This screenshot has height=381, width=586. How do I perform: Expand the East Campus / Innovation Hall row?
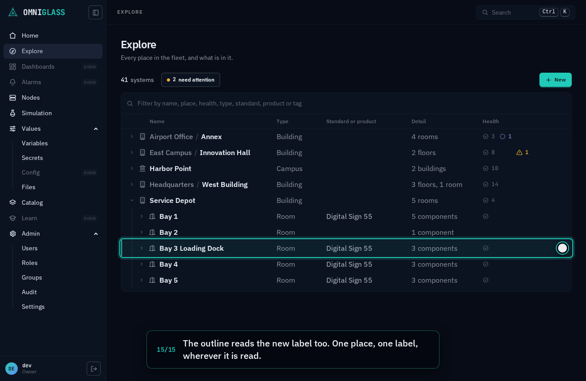pyautogui.click(x=132, y=152)
